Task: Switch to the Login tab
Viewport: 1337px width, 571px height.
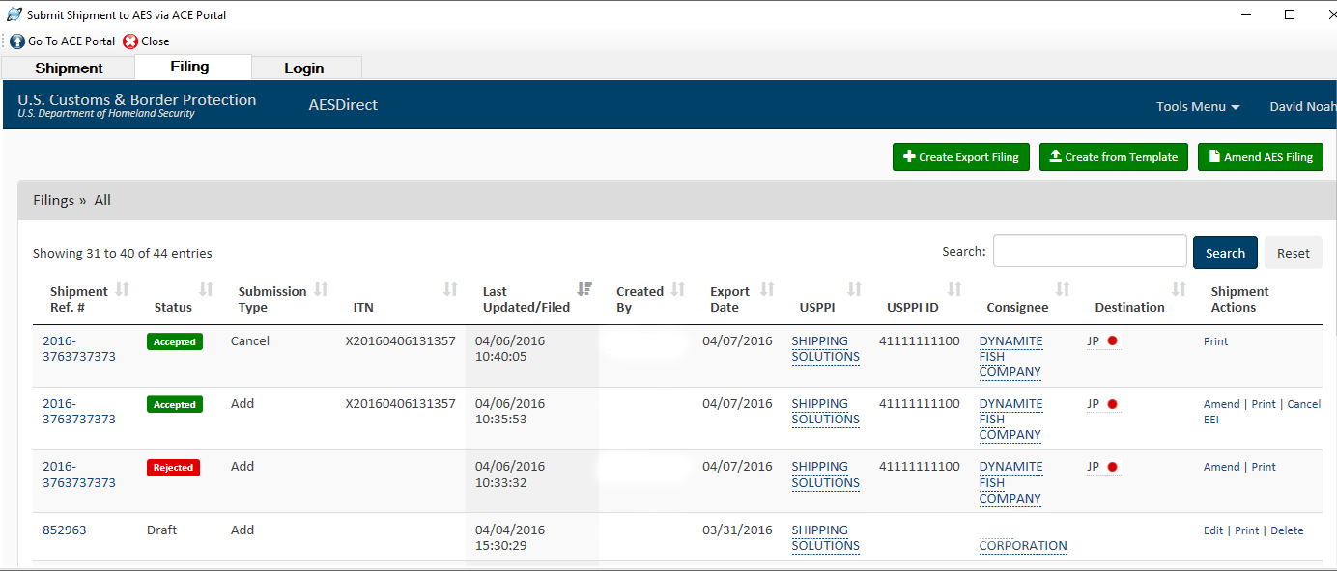Action: tap(305, 68)
